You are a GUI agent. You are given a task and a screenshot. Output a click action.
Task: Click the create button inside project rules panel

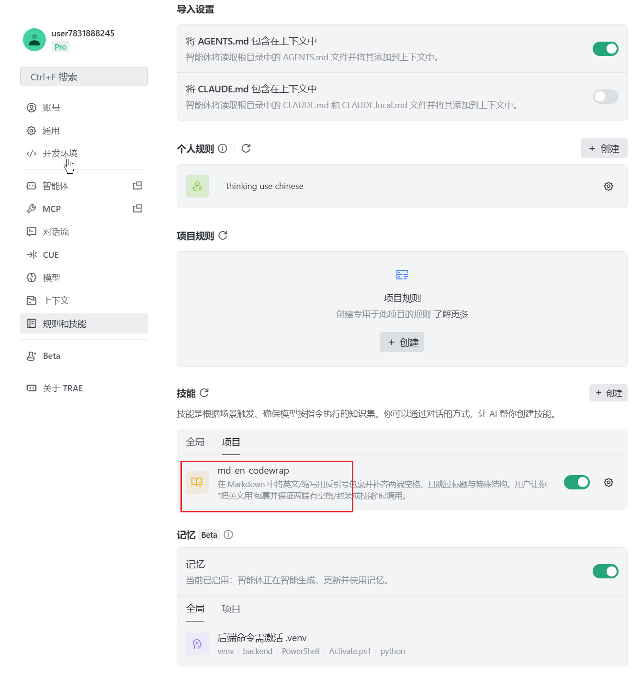click(402, 342)
